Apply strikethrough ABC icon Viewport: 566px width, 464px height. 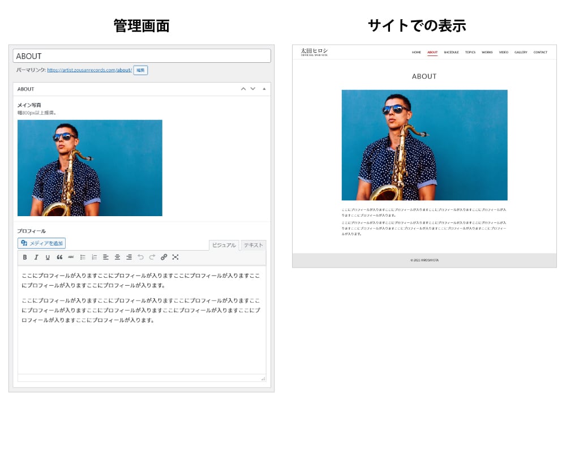click(71, 257)
